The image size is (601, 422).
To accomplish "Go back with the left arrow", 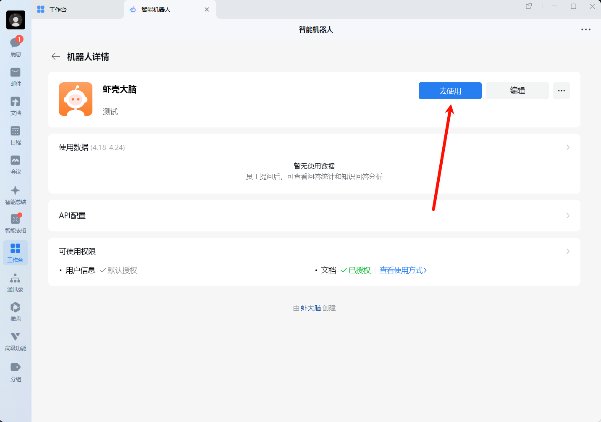I will [55, 56].
